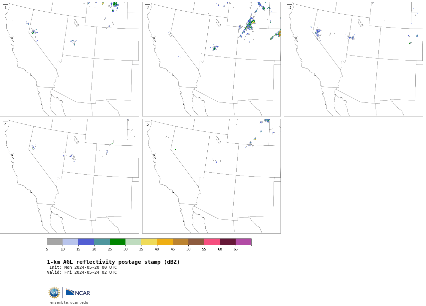The height and width of the screenshot is (306, 426).
Task: Select the orange 40-45 dBZ swatch
Action: 165,242
